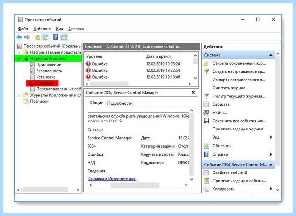
Task: Open the Справка menu in menu bar
Action: point(76,29)
